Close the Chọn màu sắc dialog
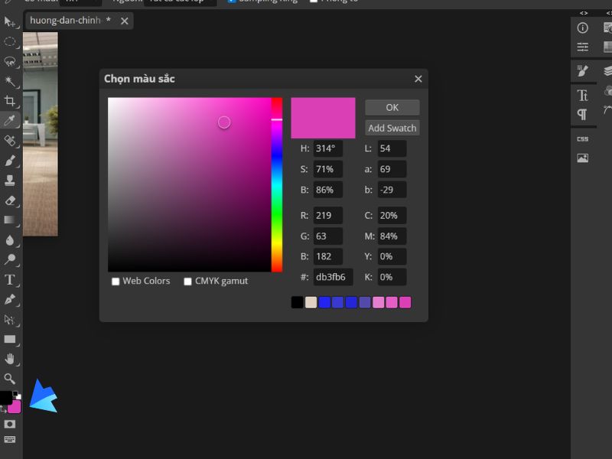Viewport: 612px width, 459px height. click(x=418, y=79)
